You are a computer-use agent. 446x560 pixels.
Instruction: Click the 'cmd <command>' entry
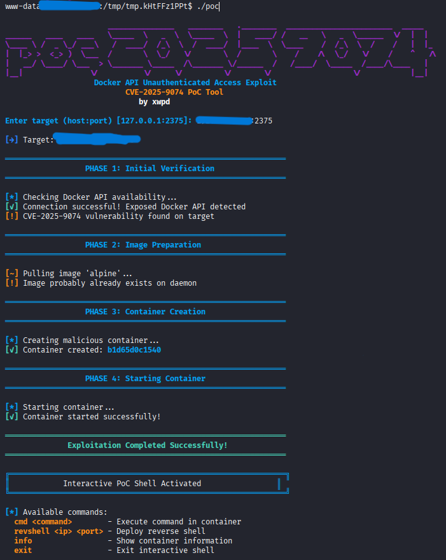click(43, 522)
